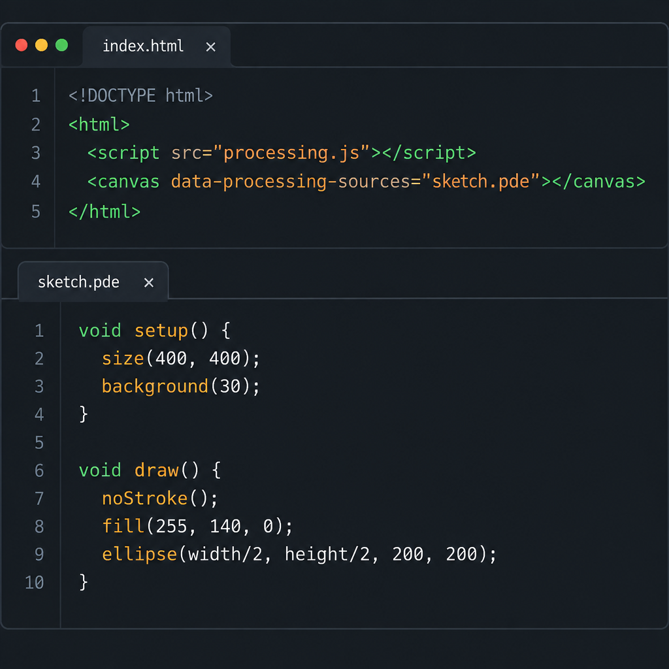The height and width of the screenshot is (669, 669).
Task: Close the index.html tab
Action: [210, 47]
